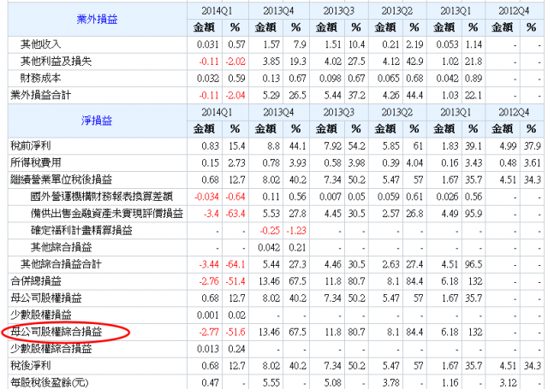This screenshot has height=389, width=548.
Task: Click the 5.55 value in 每股稅後盈餘 row
Action: click(x=271, y=383)
